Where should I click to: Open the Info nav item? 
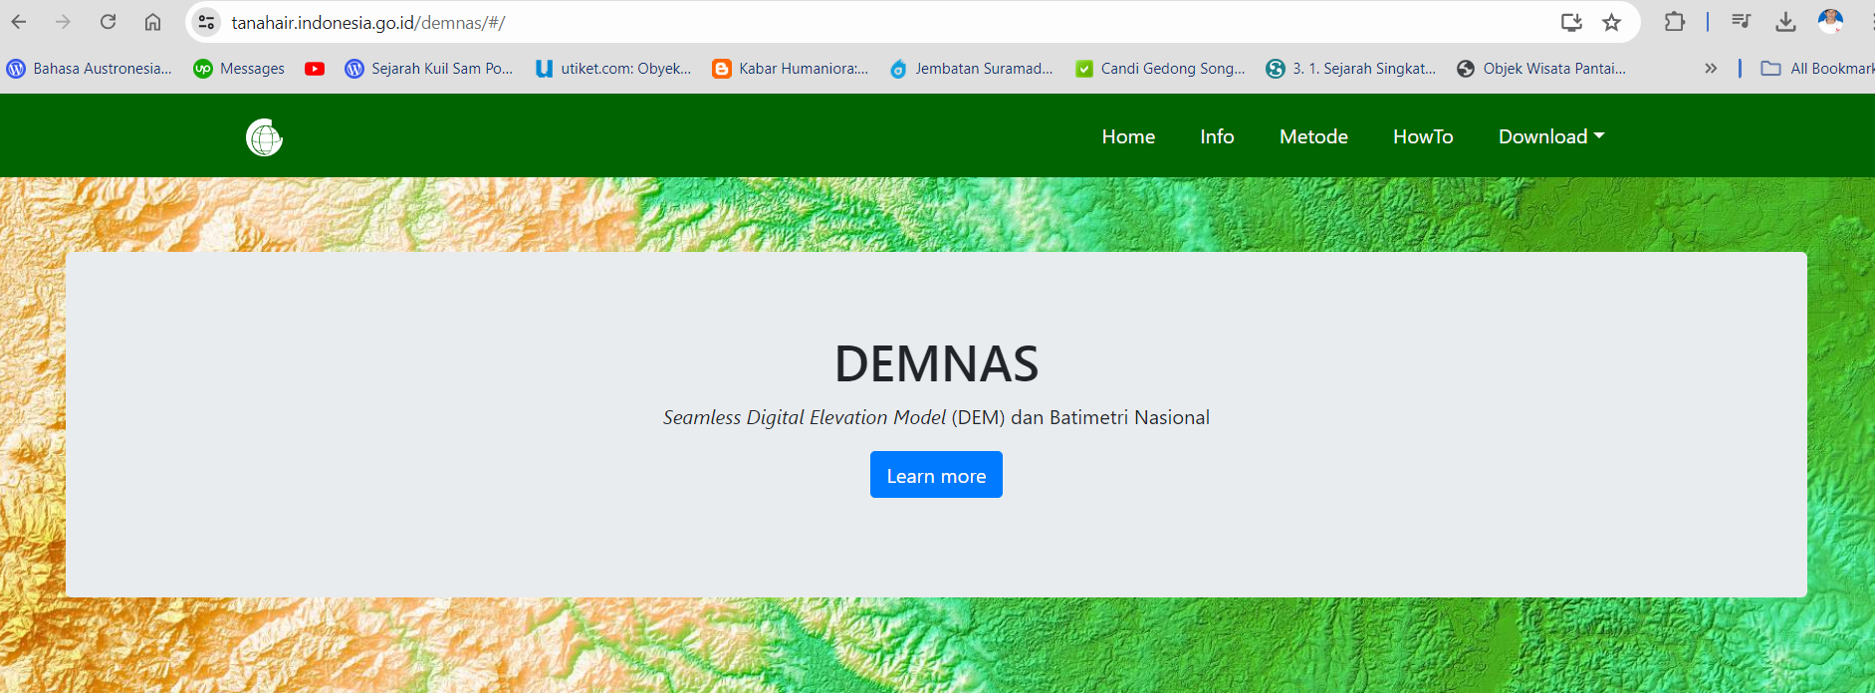pos(1217,136)
